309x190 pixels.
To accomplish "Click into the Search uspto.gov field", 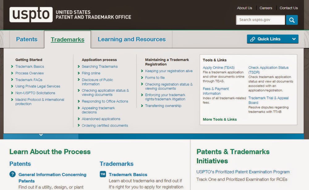I will point(260,20).
